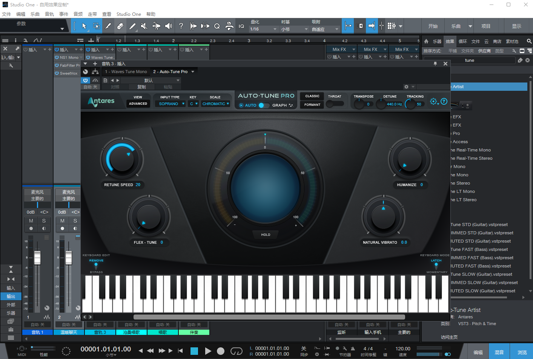Open the 文件 menu
533x359 pixels.
(6, 14)
